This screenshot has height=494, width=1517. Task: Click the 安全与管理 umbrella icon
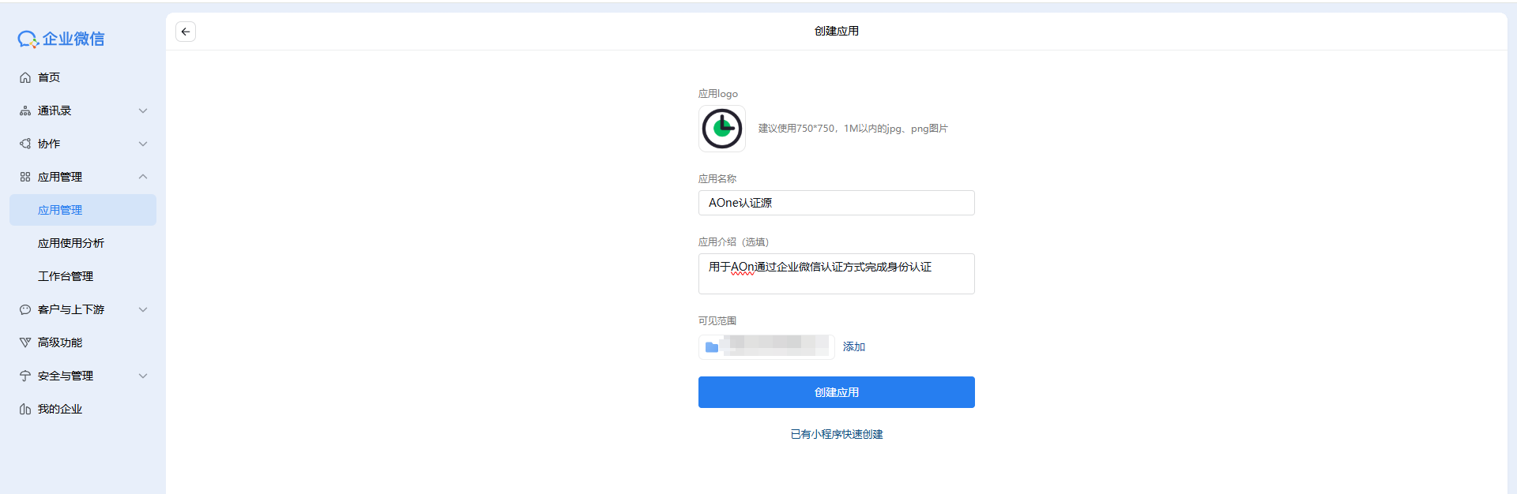(x=25, y=376)
